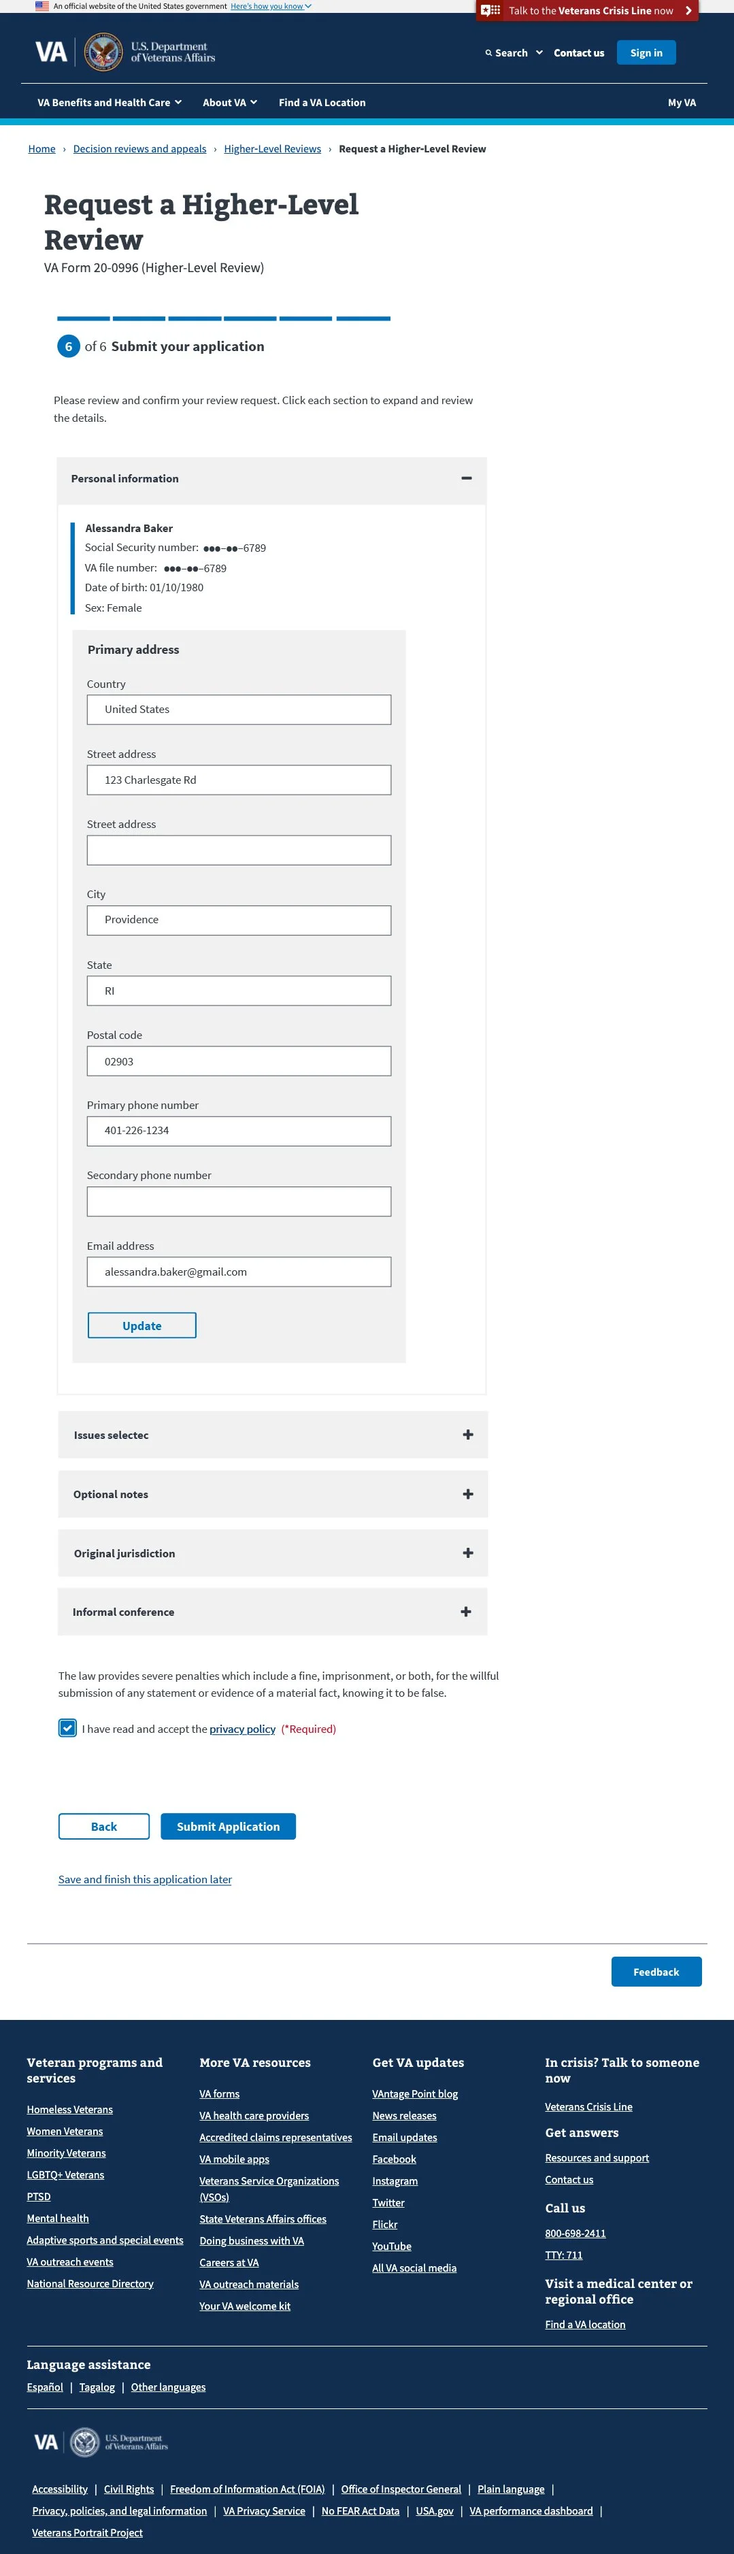Click the Search magnifier icon
This screenshot has height=2554, width=734.
click(x=488, y=54)
